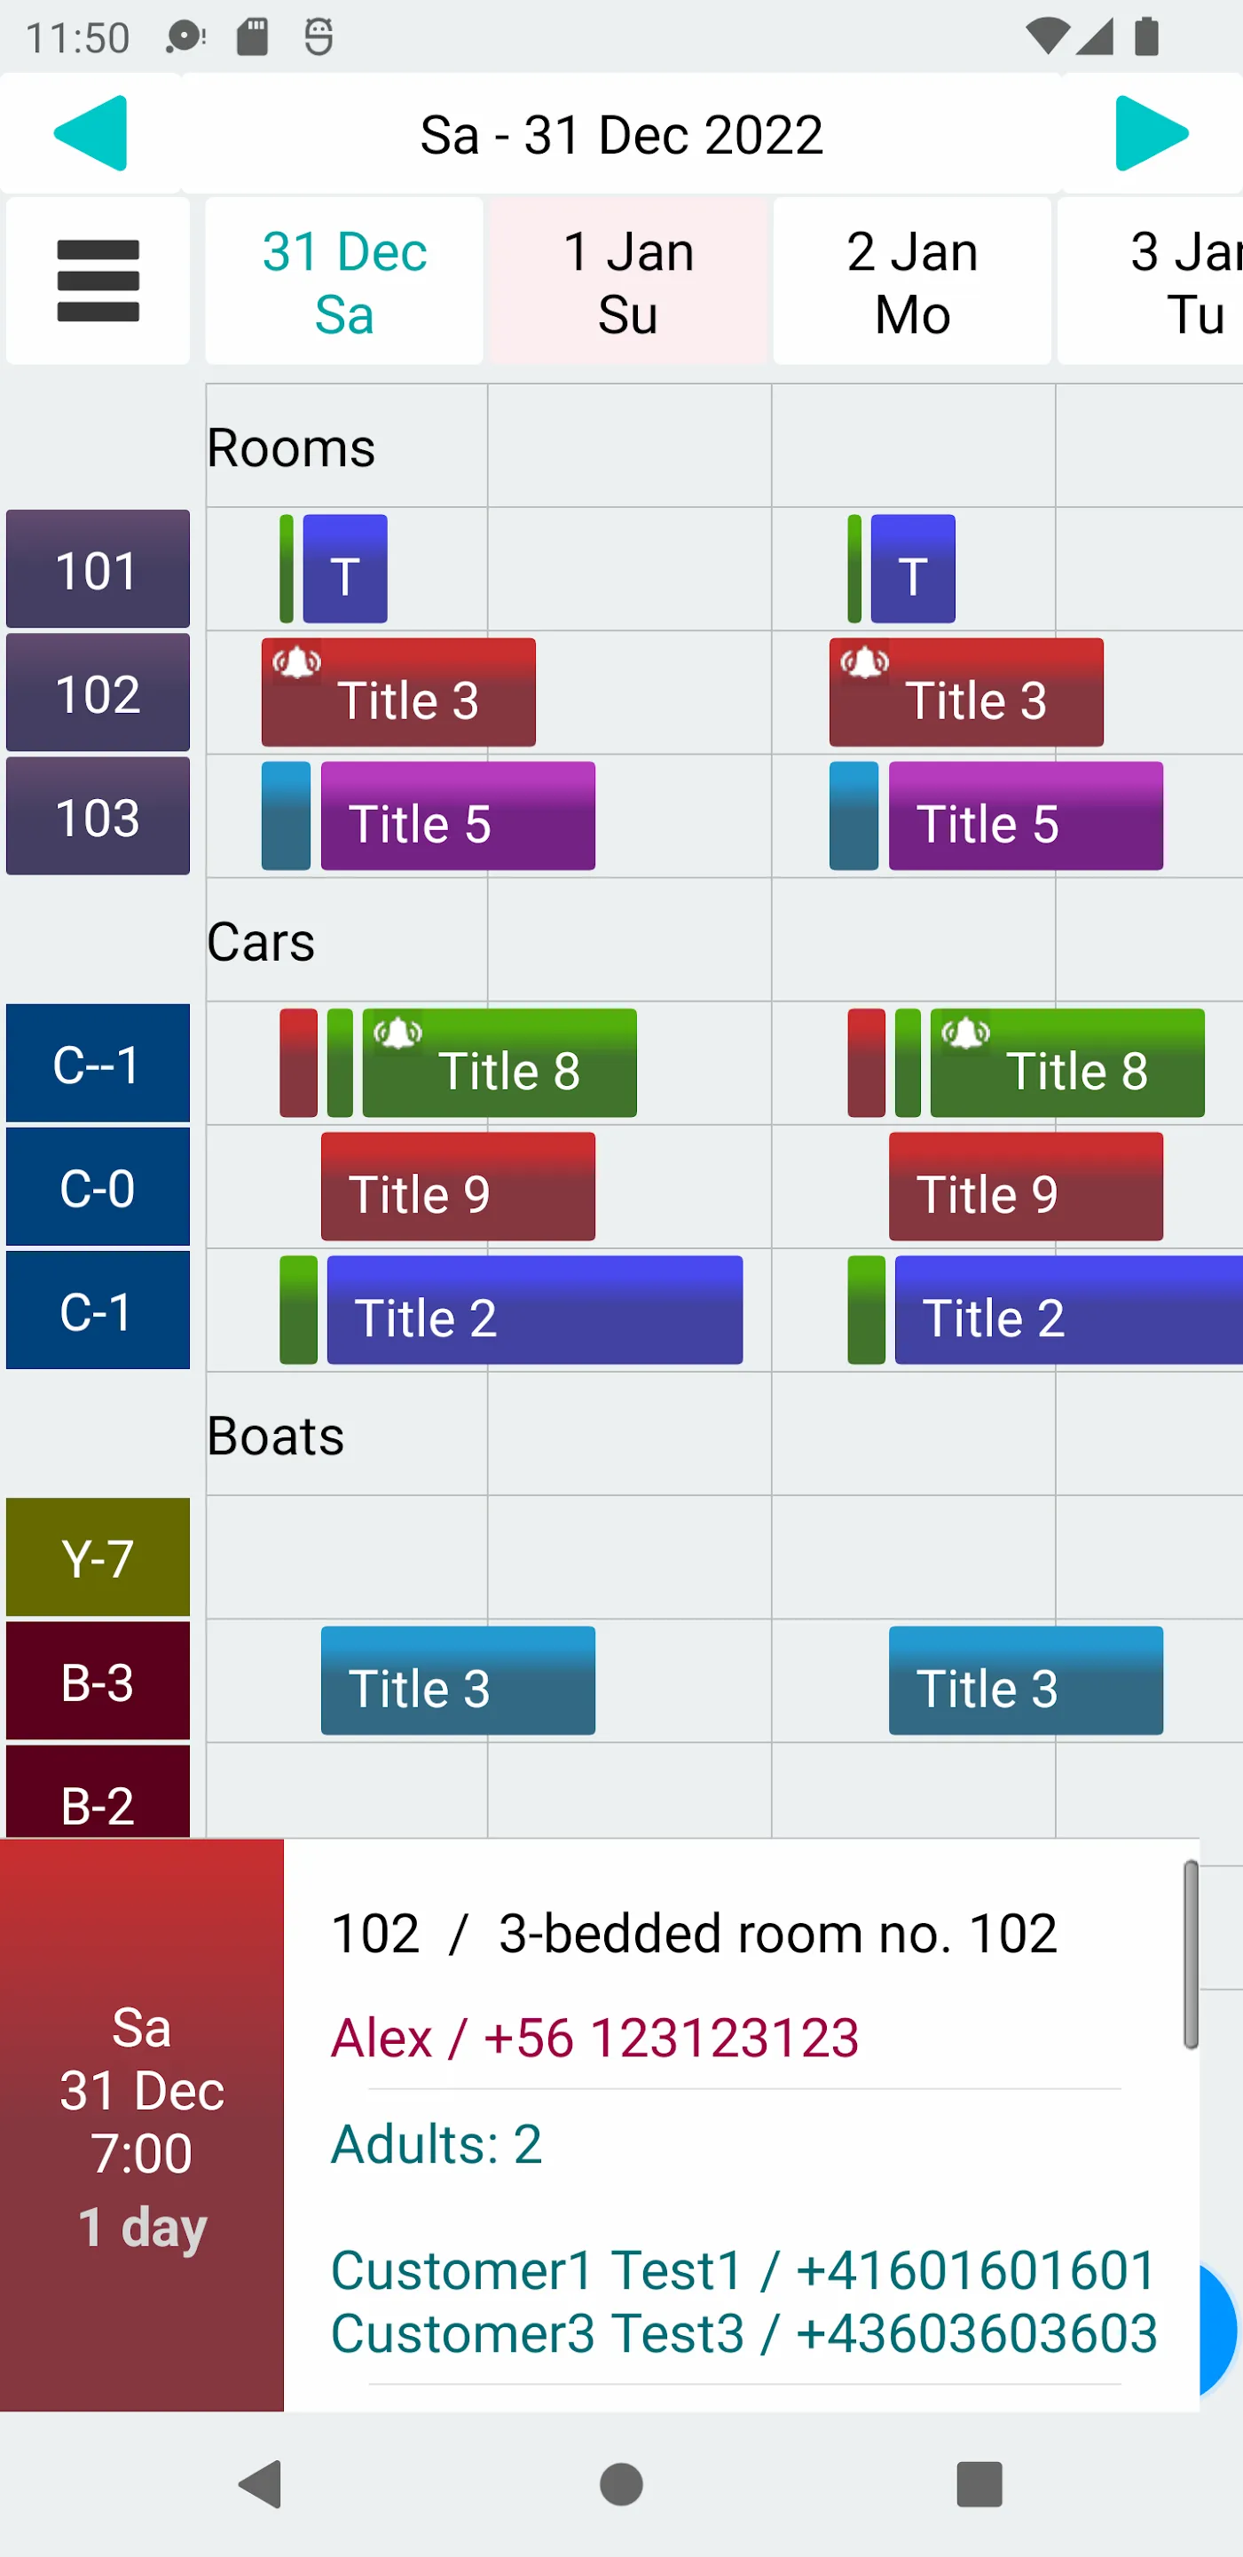Select room 101 resource label
Screen dimensions: 1243x2557
(98, 569)
